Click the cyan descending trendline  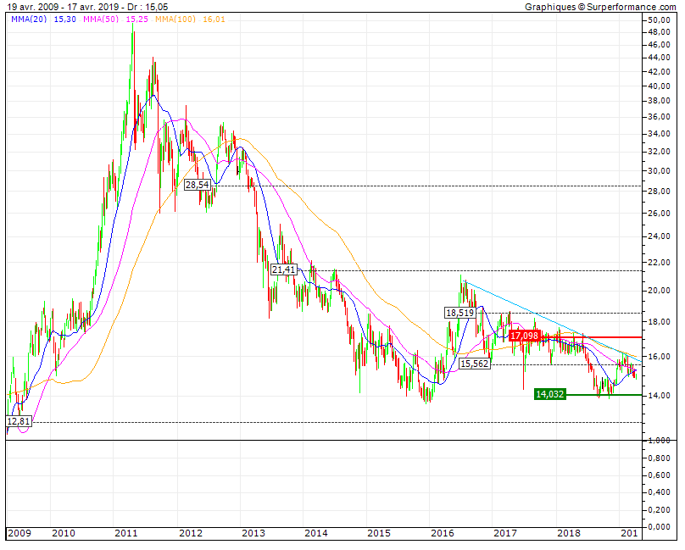[550, 319]
